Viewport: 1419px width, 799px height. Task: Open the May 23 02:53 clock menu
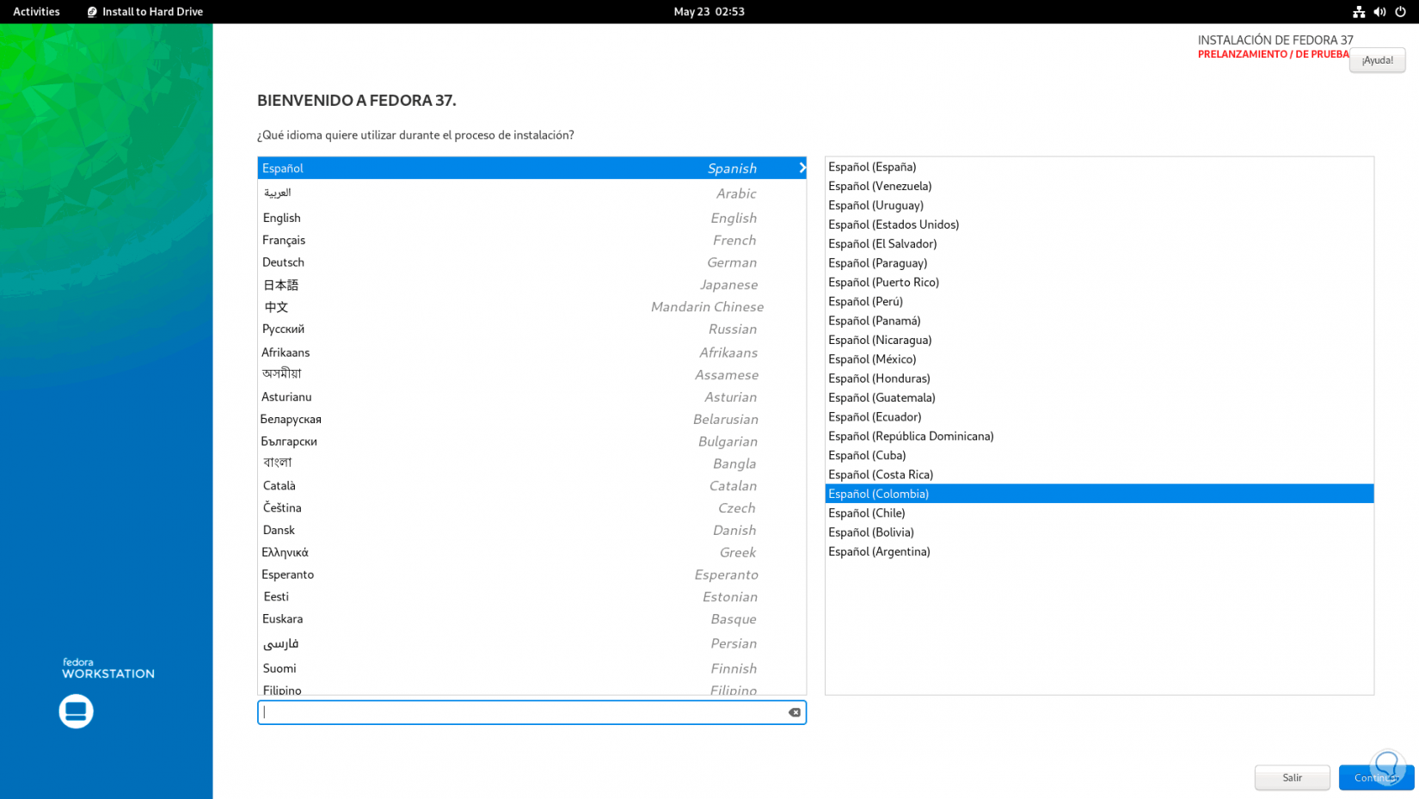(x=709, y=12)
